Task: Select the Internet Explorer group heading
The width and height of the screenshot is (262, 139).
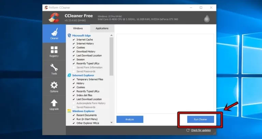Action: [x=83, y=75]
